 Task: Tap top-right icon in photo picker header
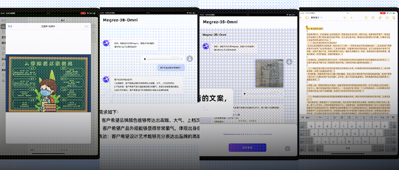87,26
